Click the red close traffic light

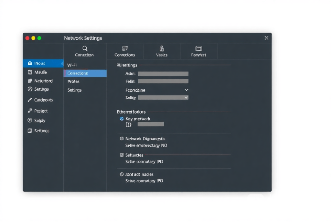point(27,38)
